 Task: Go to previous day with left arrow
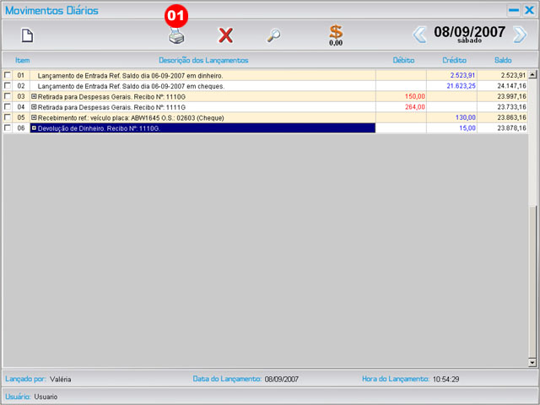coord(419,35)
